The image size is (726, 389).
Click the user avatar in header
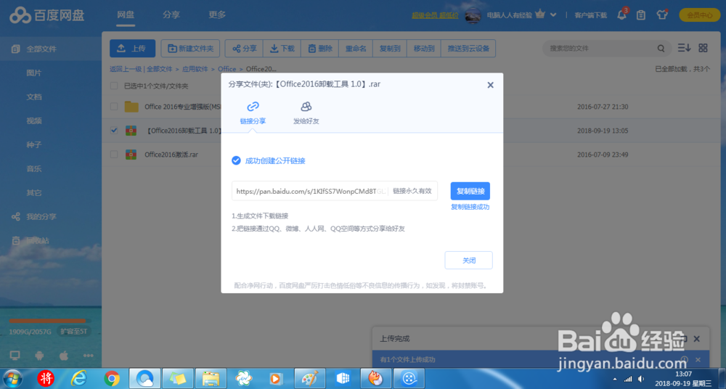click(x=473, y=15)
